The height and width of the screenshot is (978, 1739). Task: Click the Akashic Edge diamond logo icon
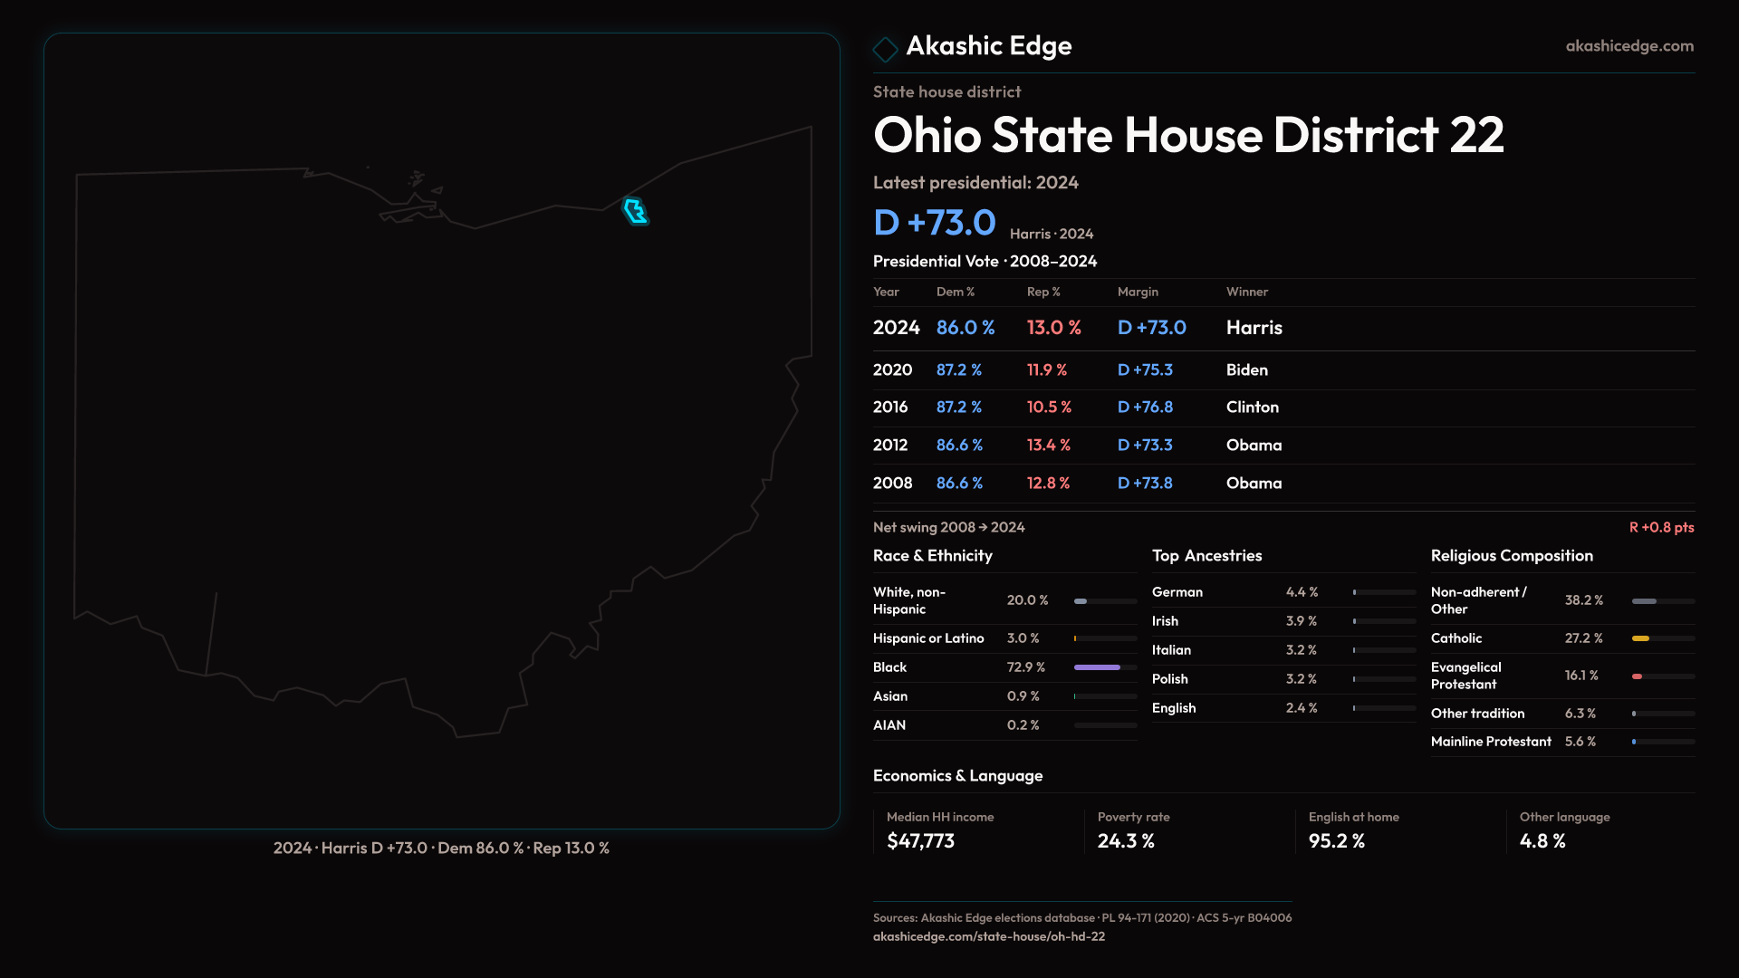885,48
